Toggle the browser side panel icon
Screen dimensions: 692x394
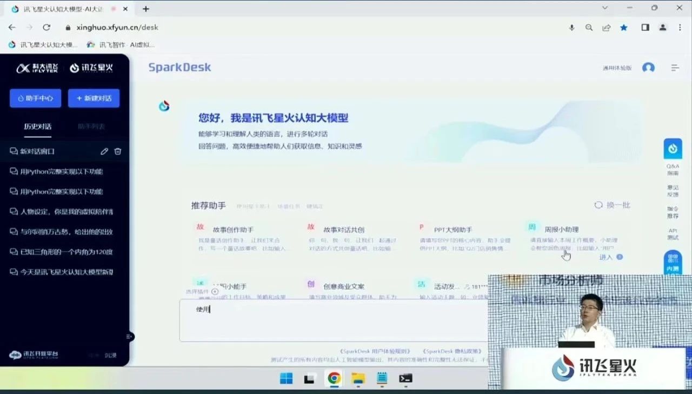645,28
